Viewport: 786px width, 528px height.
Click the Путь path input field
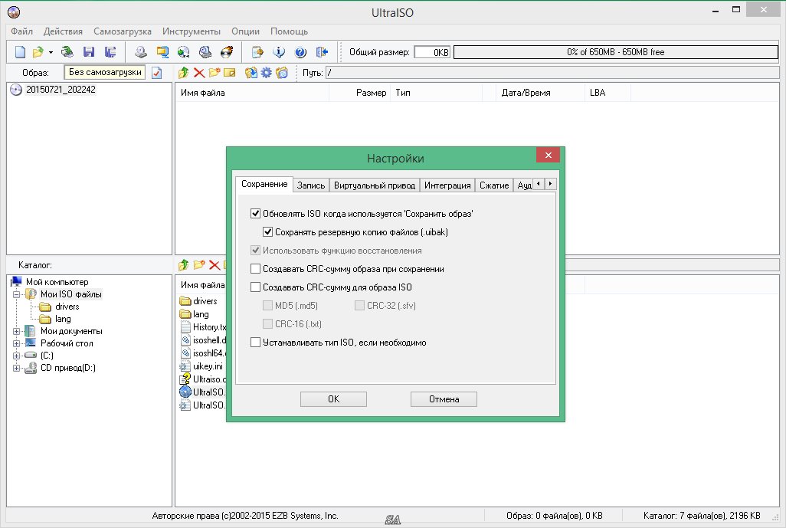pyautogui.click(x=552, y=73)
